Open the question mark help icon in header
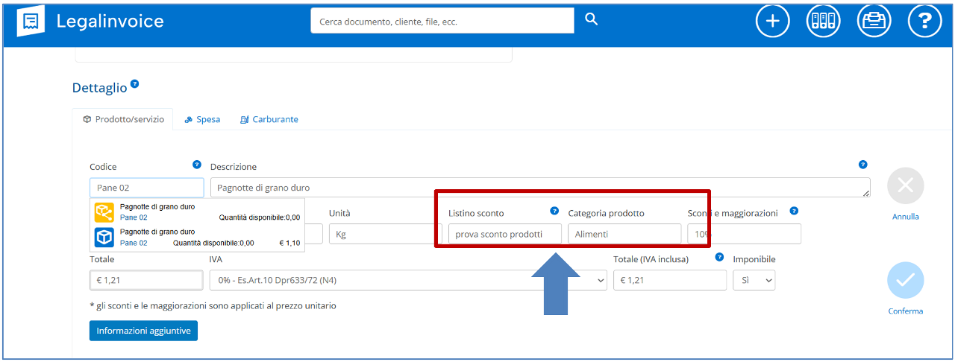Screen dimensions: 955x362 [x=924, y=21]
